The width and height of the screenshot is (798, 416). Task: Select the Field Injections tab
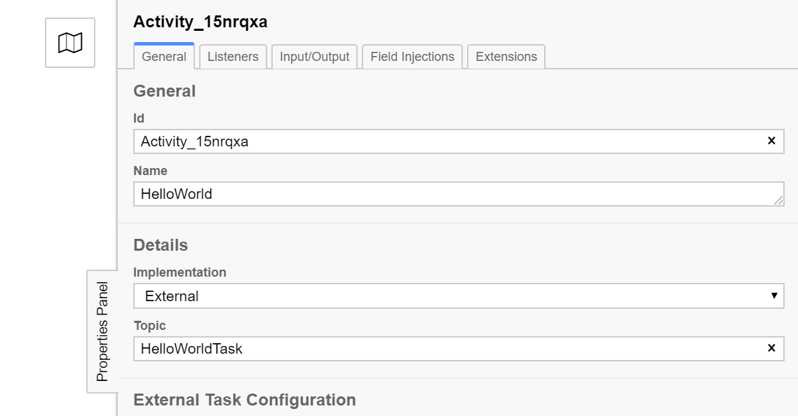pyautogui.click(x=412, y=57)
